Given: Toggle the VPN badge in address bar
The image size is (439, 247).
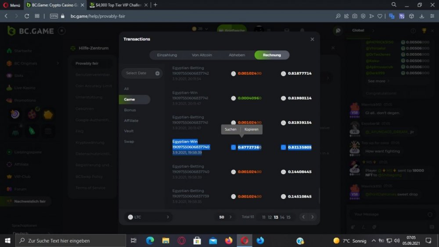Looking at the screenshot, I should (54, 16).
